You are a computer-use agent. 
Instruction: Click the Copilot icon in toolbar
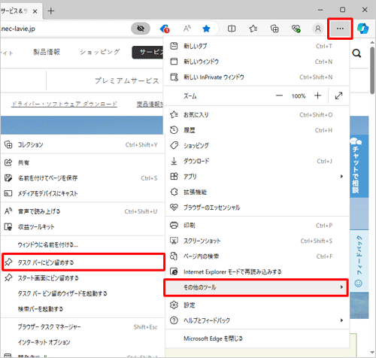click(x=362, y=29)
